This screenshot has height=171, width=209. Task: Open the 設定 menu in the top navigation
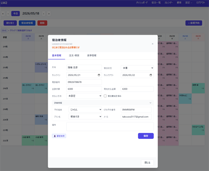pos(189,3)
